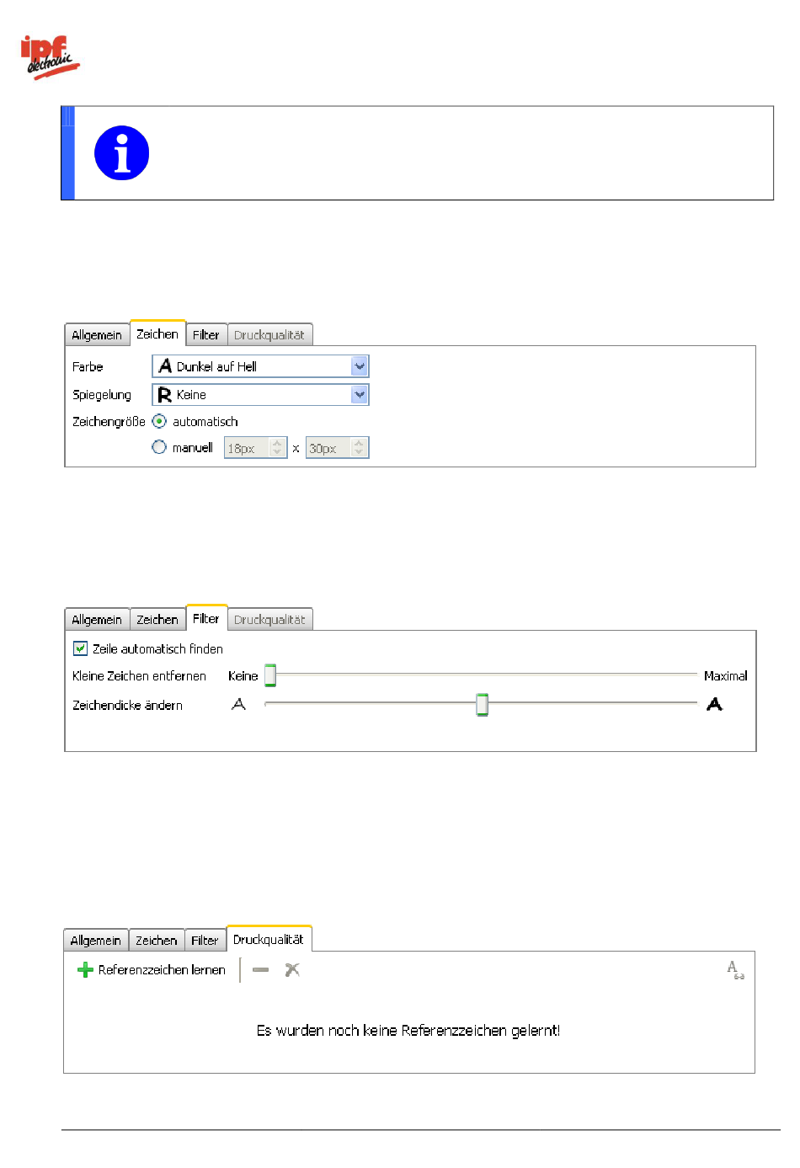Viewport: 800px width, 1168px height.
Task: Expand the Spiegelung dropdown arrow
Action: pyautogui.click(x=360, y=394)
